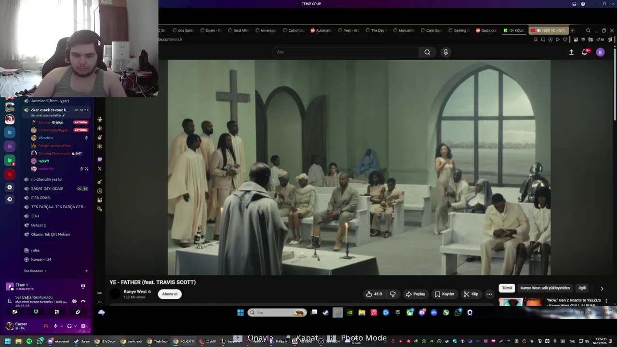
Task: Create a clip with the Klip button
Action: pos(471,294)
